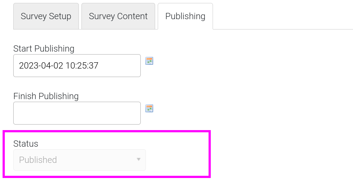
Task: Click the Finish Publishing label
Action: tap(46, 96)
